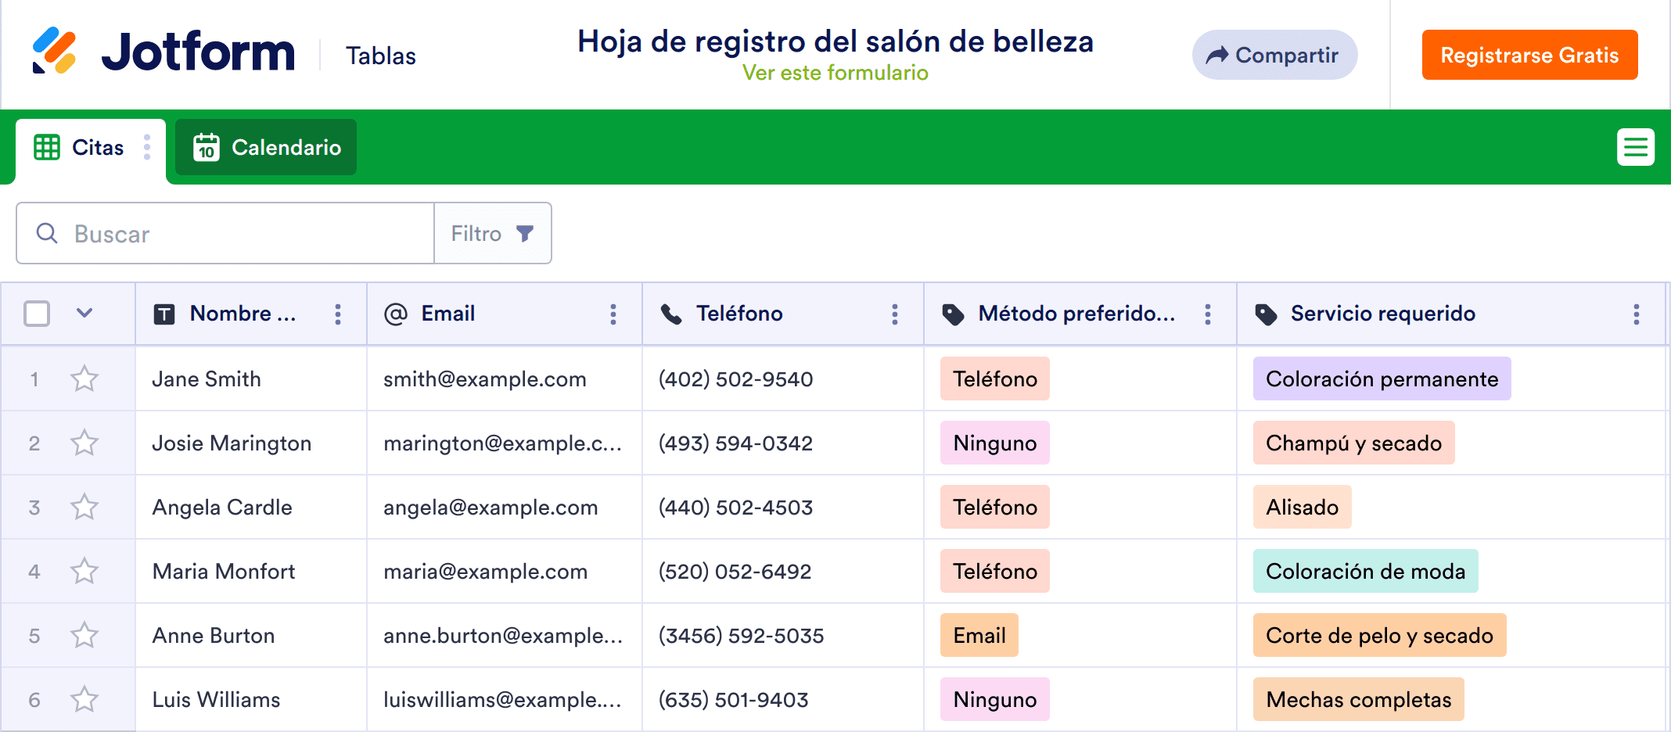Open Email column options menu
1671x732 pixels.
[x=613, y=314]
